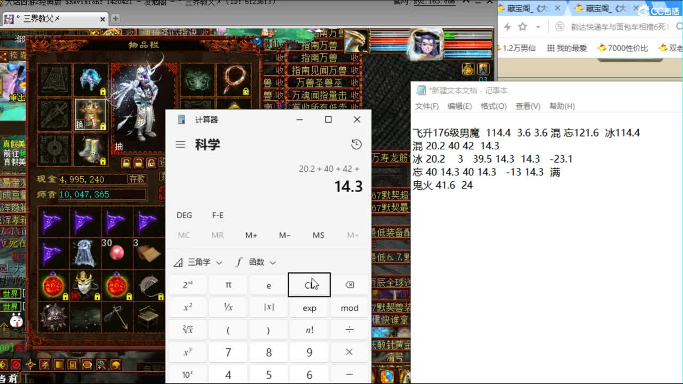
Task: Select the armor equipment slot marked 换
Action: [91, 114]
